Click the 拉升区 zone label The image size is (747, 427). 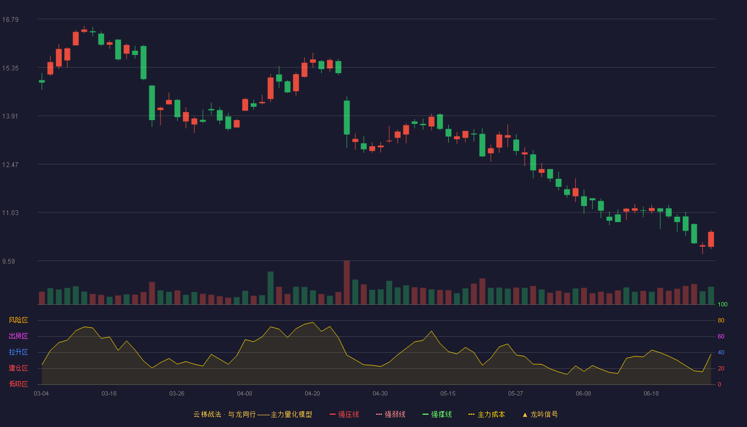click(x=18, y=352)
